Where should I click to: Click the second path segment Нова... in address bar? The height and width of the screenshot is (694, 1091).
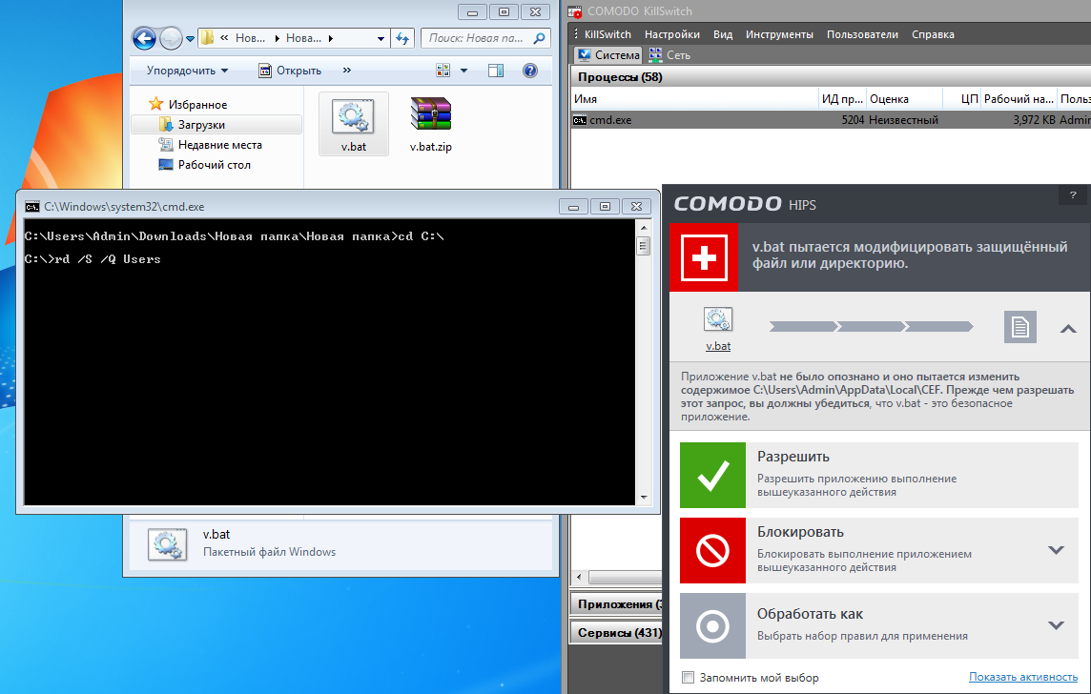304,38
